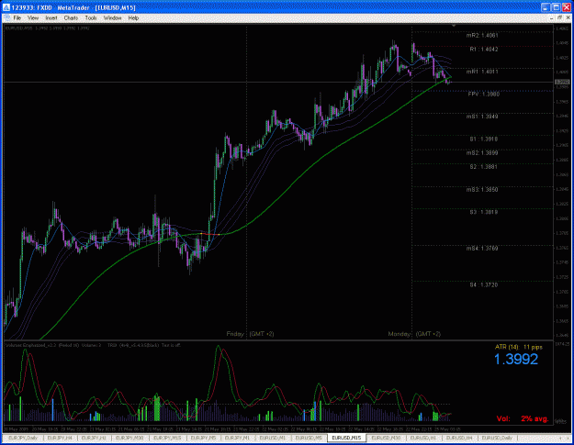Close the inner EURUSD,M15 chart window
This screenshot has width=574, height=445.
click(568, 18)
